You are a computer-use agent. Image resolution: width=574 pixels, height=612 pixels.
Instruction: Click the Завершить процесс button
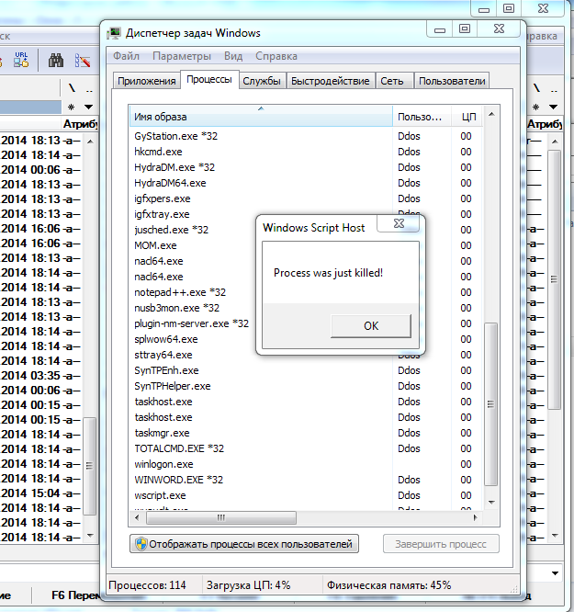[441, 544]
